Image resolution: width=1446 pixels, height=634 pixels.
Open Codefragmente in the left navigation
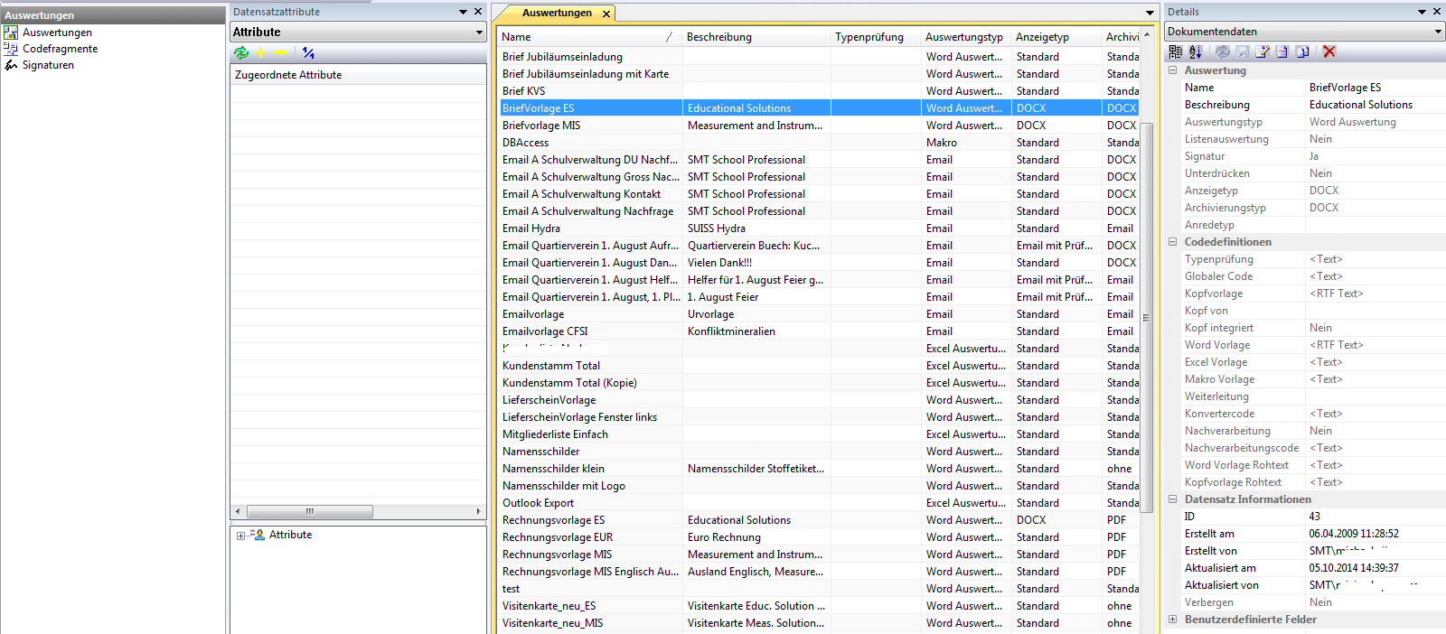(60, 49)
